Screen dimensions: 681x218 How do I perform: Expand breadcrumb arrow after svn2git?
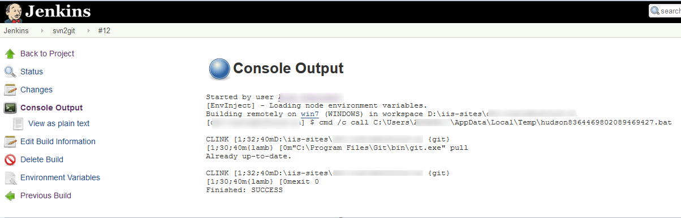[88, 31]
